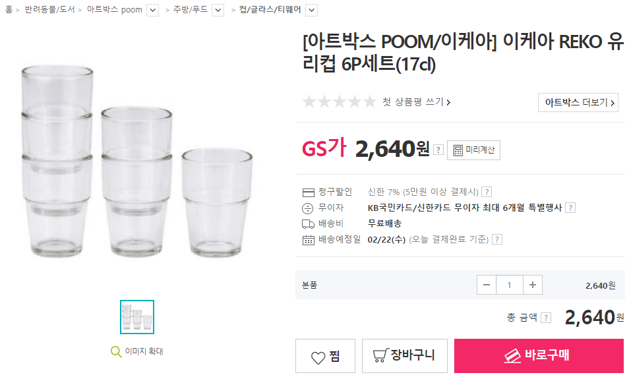
Task: Open help icon beside 배송예정일 date
Action: [x=497, y=239]
